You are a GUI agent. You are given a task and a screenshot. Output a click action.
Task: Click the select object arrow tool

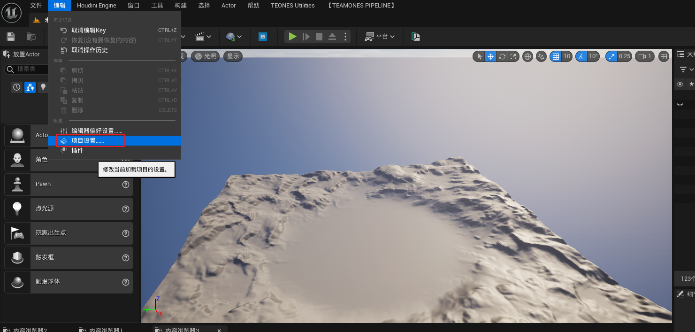pyautogui.click(x=479, y=56)
